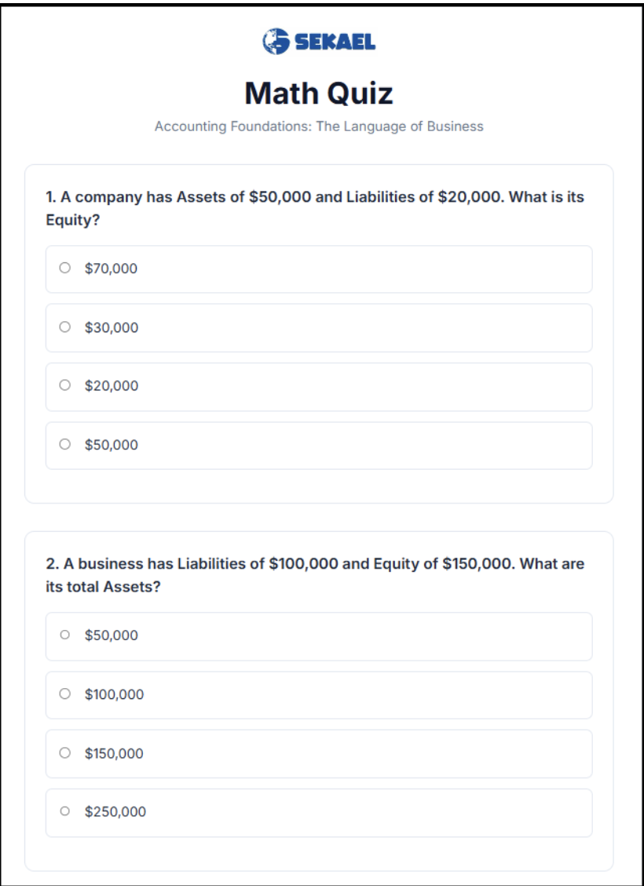The height and width of the screenshot is (886, 644).
Task: Click the "Accounting Foundations" subtitle text
Action: 319,126
